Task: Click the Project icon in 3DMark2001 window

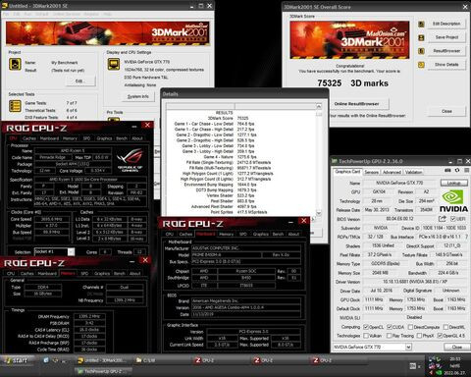Action: point(15,64)
